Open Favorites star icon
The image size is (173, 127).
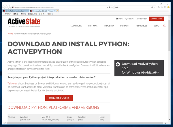[x=162, y=7]
